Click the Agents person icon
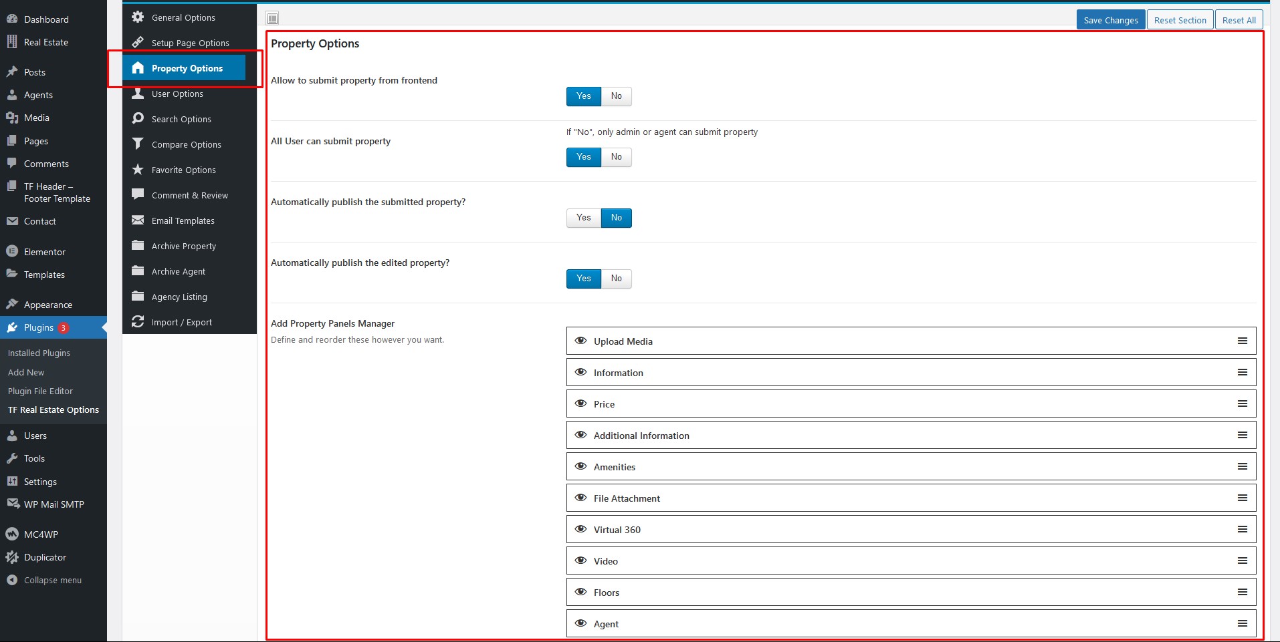The width and height of the screenshot is (1280, 642). 12,95
